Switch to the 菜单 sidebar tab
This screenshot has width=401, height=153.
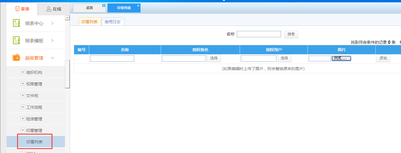pyautogui.click(x=22, y=9)
